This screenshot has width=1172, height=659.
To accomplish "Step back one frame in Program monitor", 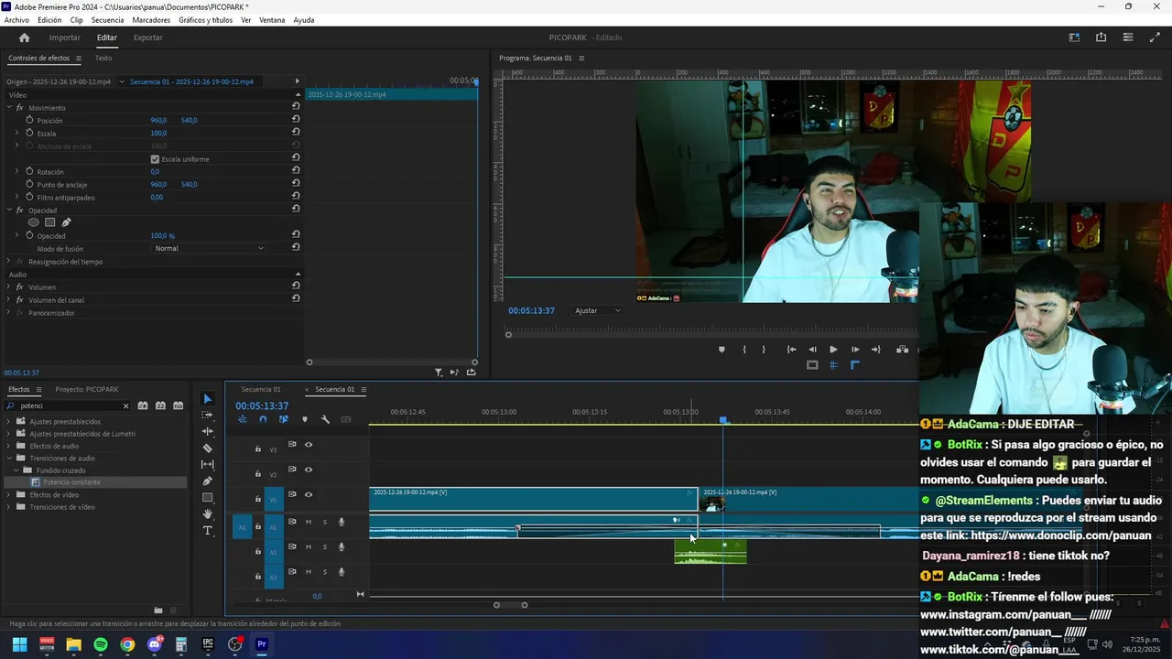I will click(x=812, y=350).
